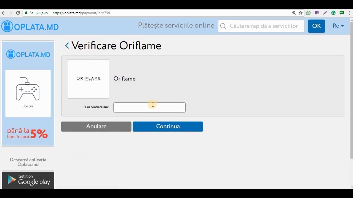
Task: Click the Oriflame service name label
Action: 124,79
